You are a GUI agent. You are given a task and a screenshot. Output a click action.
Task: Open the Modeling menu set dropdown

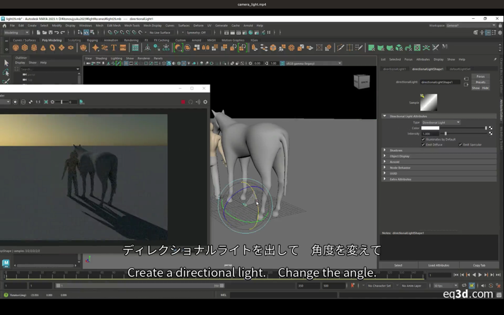point(16,32)
